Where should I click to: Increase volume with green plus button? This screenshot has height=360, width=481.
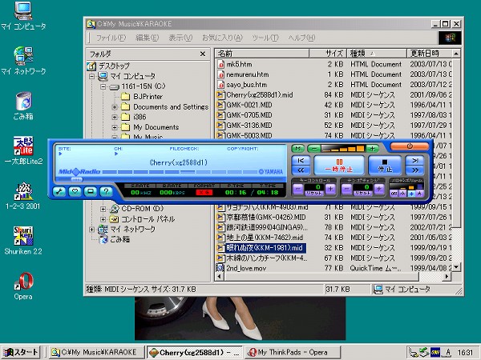372,149
